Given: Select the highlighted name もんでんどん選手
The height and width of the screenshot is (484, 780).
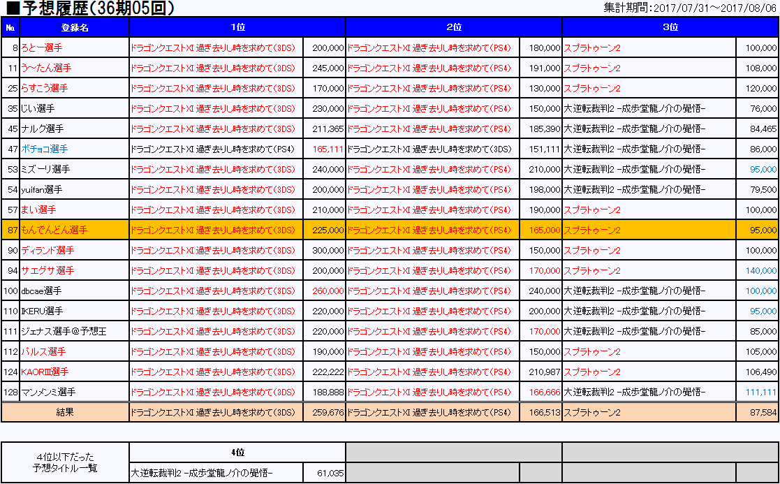Looking at the screenshot, I should click(x=54, y=230).
